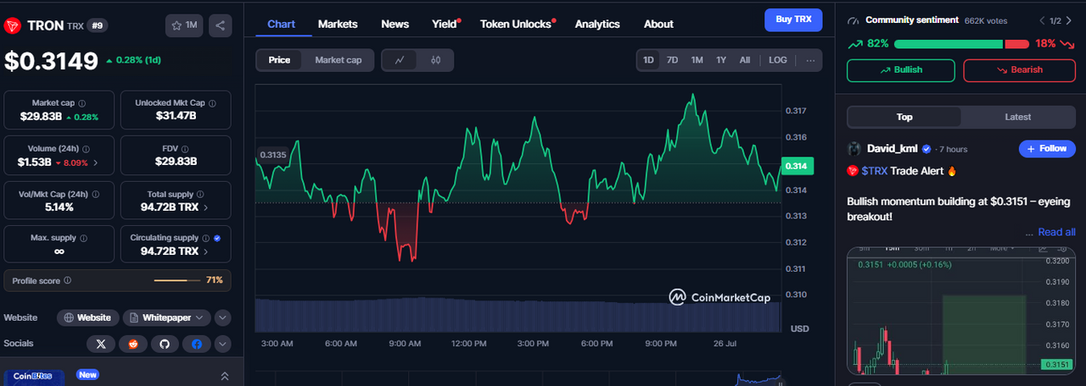Open TRON's GitHub social link
The height and width of the screenshot is (386, 1086).
coord(165,344)
